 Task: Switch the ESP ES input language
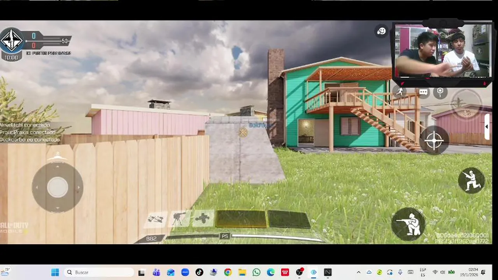pyautogui.click(x=423, y=272)
